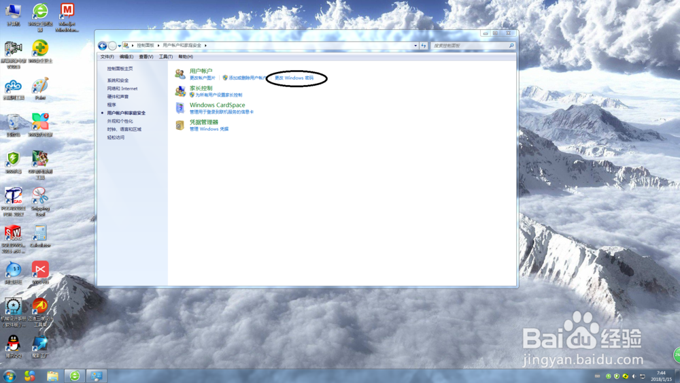Open the 帮助(H) menu
The image size is (680, 383).
pos(186,57)
